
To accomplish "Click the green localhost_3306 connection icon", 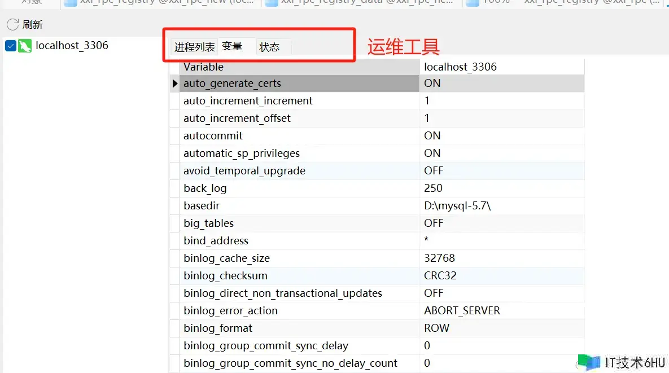I will click(25, 46).
